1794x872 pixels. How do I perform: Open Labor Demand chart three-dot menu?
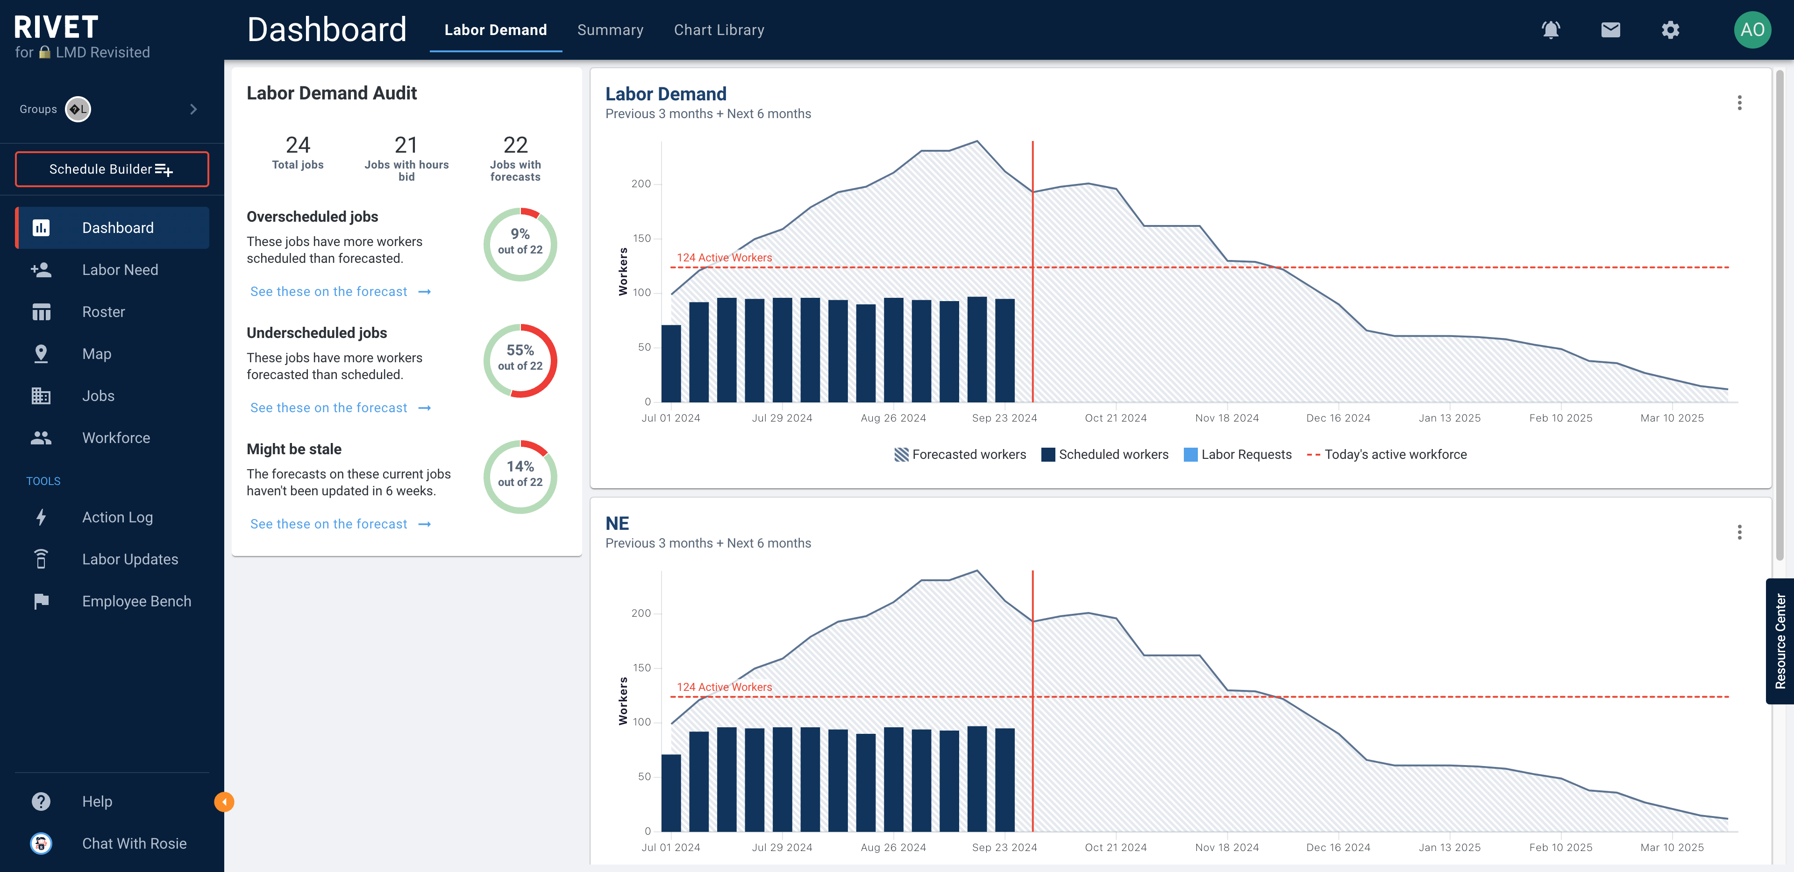[x=1739, y=103]
